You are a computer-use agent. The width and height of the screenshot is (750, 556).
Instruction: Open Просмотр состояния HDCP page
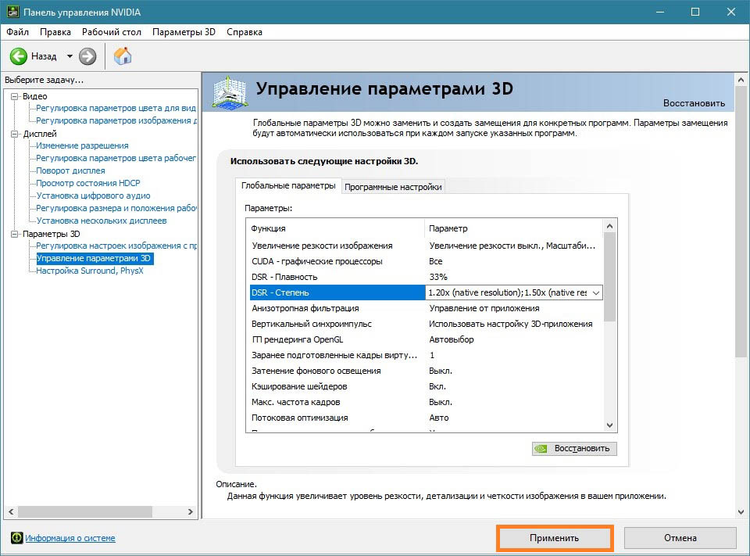coord(88,183)
